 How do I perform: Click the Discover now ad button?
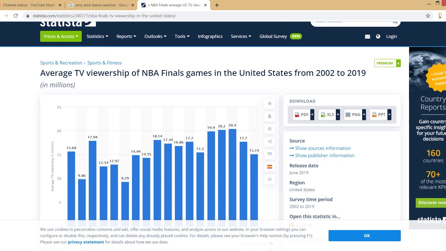click(431, 203)
